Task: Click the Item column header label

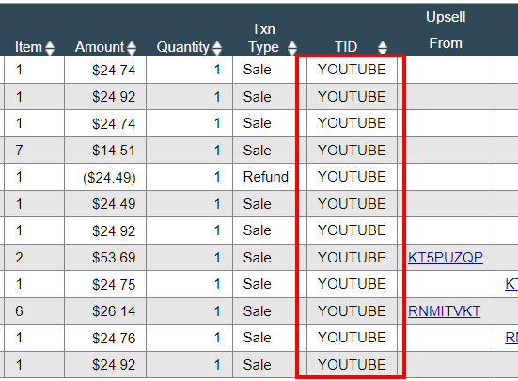Action: click(x=28, y=47)
